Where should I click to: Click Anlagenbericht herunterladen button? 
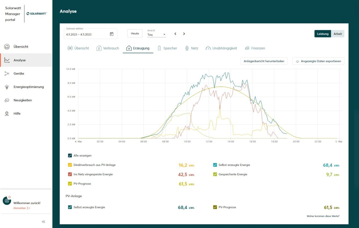click(x=264, y=61)
